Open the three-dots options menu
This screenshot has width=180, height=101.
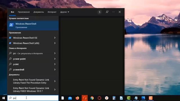[x=113, y=12]
